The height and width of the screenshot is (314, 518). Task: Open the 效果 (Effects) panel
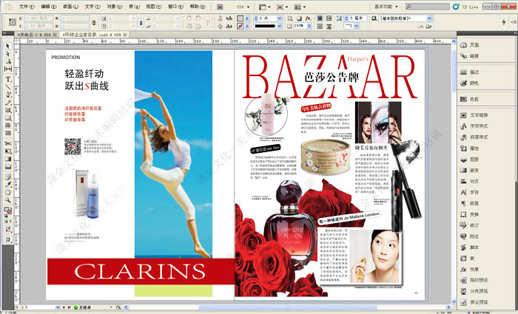pos(470,269)
